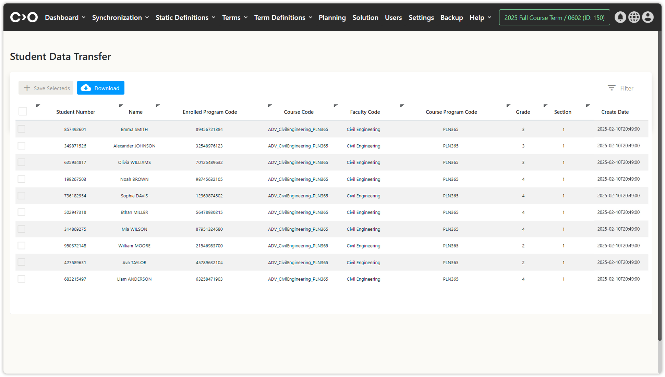Click sort icon beside Create Date column
665x377 pixels.
pos(588,105)
